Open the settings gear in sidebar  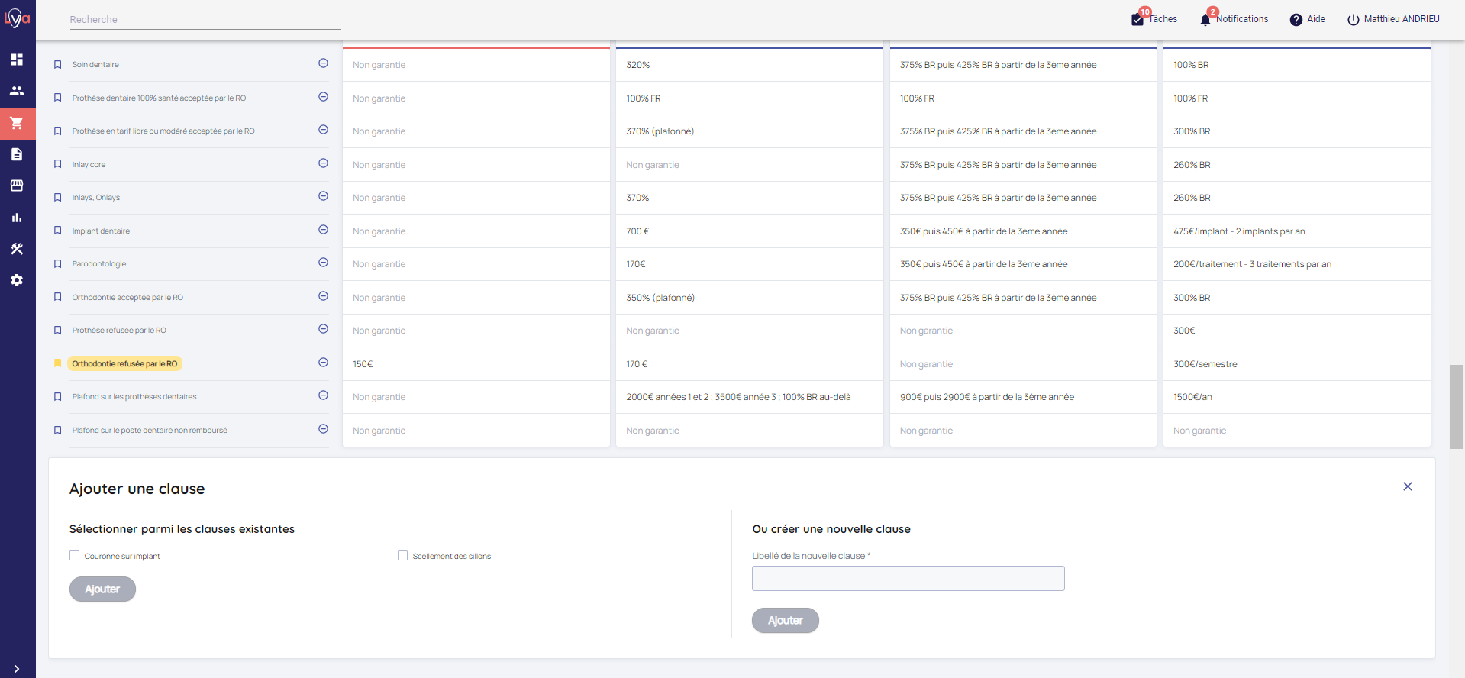[17, 280]
